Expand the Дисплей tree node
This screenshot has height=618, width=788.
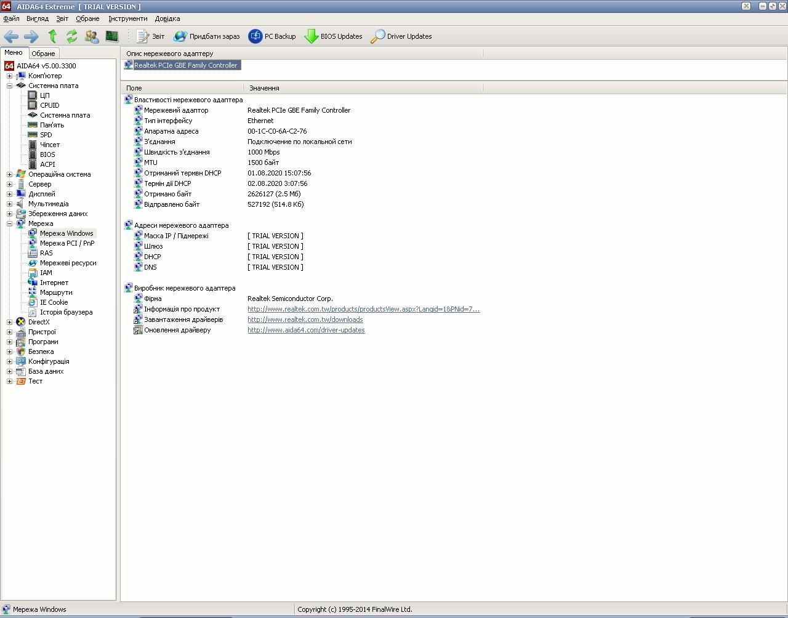point(9,194)
